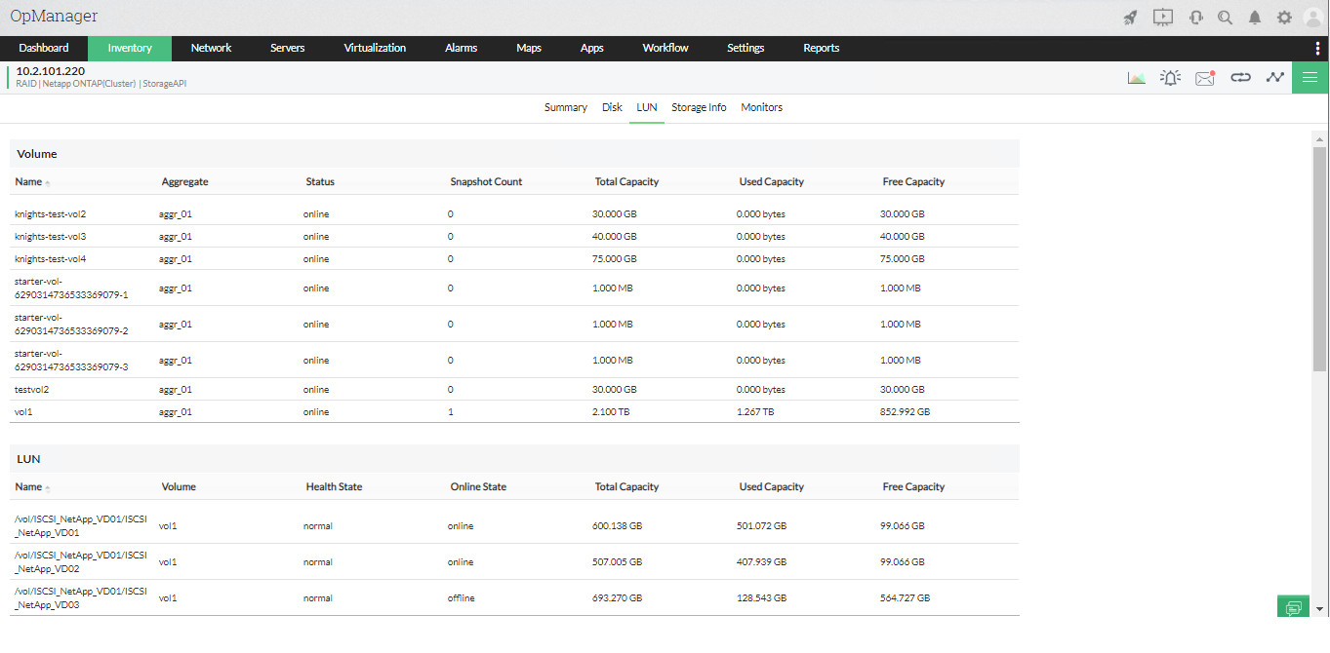Open the headset support icon
The image size is (1330, 653).
(1196, 18)
